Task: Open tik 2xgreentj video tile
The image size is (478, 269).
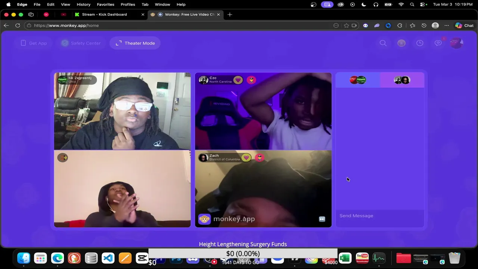Action: click(122, 111)
